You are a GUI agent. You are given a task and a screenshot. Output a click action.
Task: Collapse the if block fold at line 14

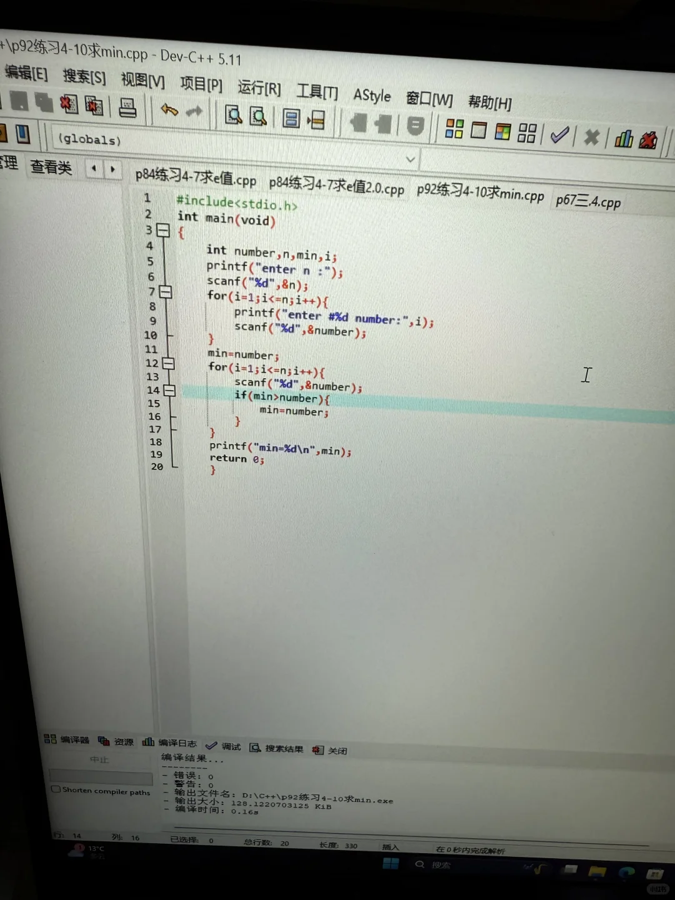[x=169, y=391]
